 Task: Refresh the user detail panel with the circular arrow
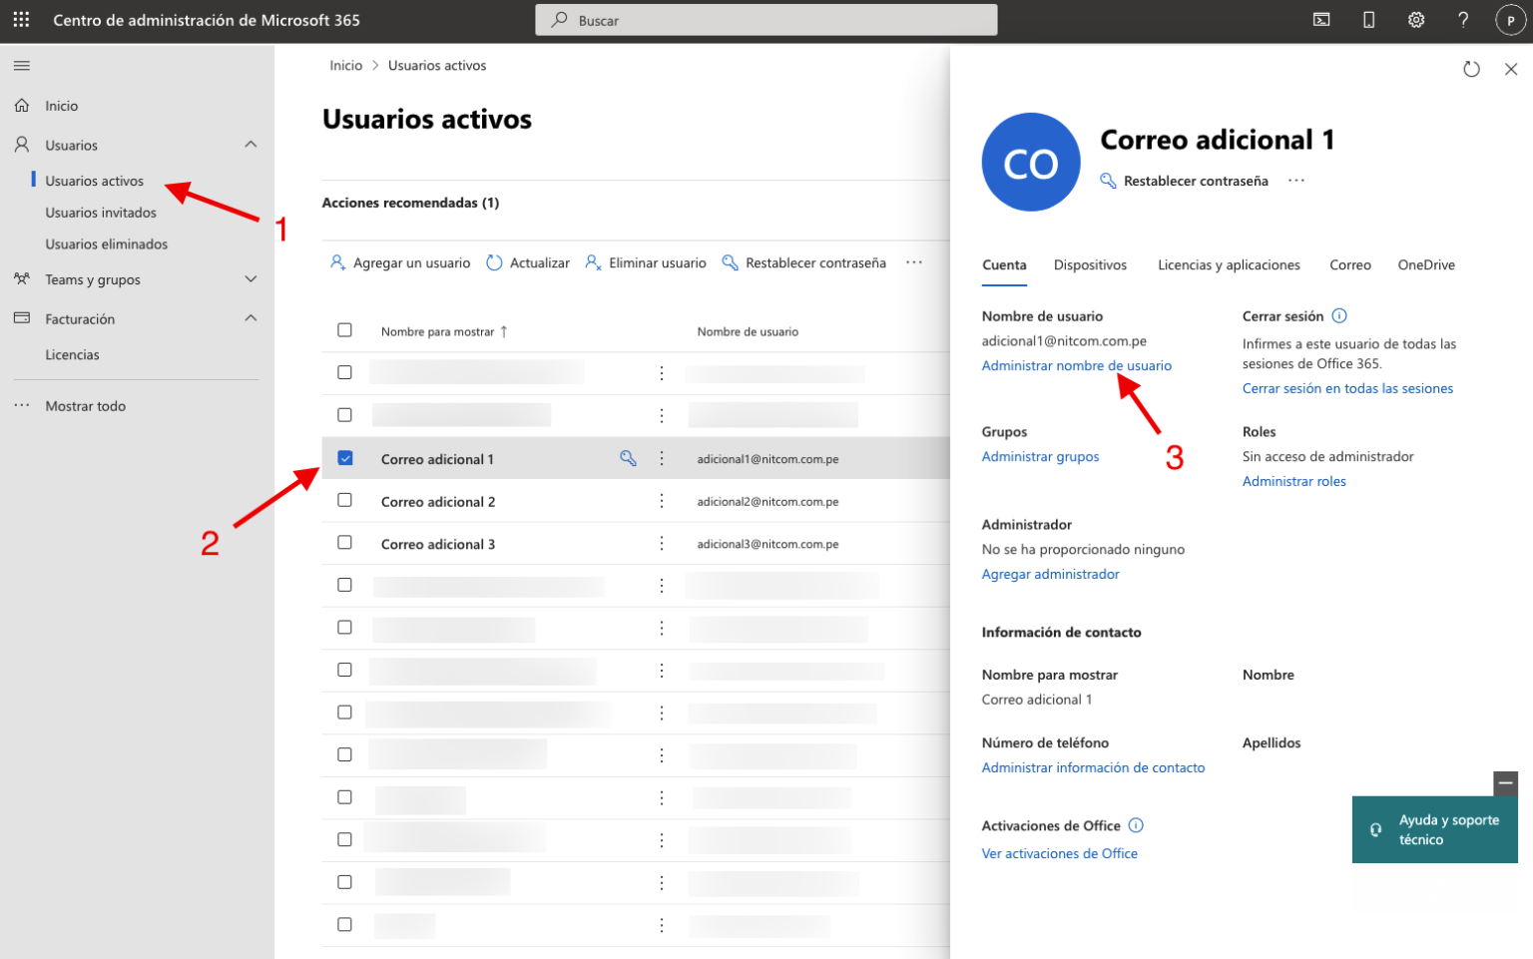[1471, 69]
